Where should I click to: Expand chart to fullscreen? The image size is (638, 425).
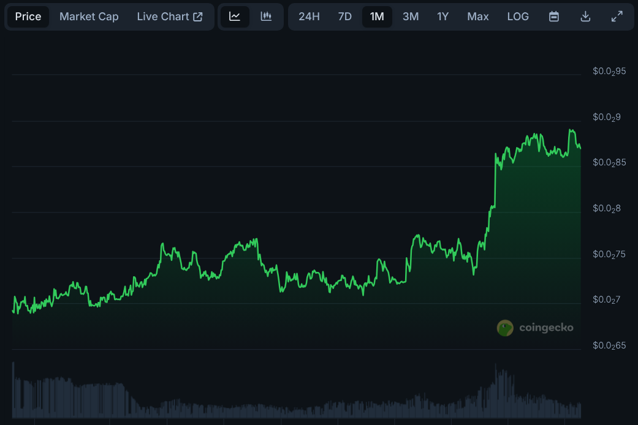pyautogui.click(x=617, y=17)
